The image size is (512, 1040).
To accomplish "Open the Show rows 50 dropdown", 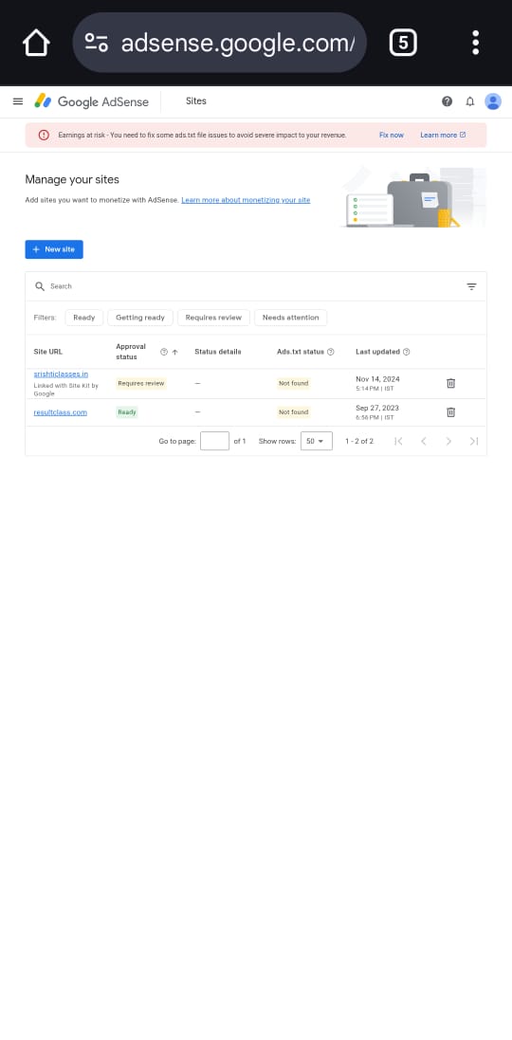I will (x=317, y=441).
